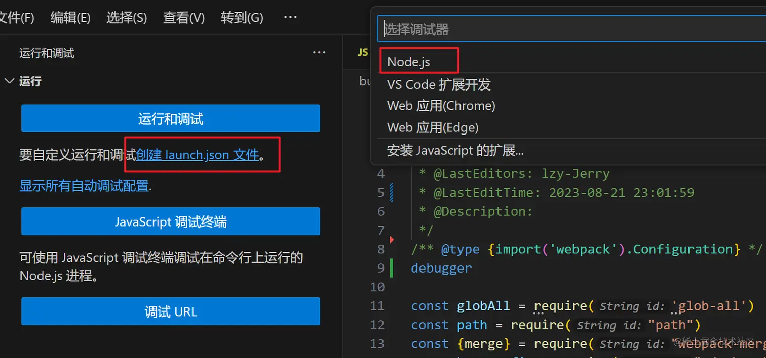Image resolution: width=766 pixels, height=358 pixels.
Task: Open the menu bar overflow ellipsis
Action: [290, 17]
